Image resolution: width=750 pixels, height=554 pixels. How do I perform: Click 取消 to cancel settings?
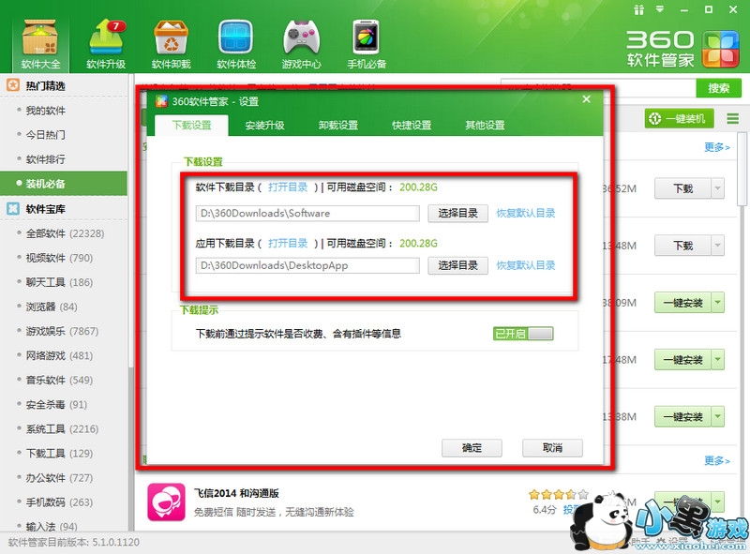coord(552,448)
